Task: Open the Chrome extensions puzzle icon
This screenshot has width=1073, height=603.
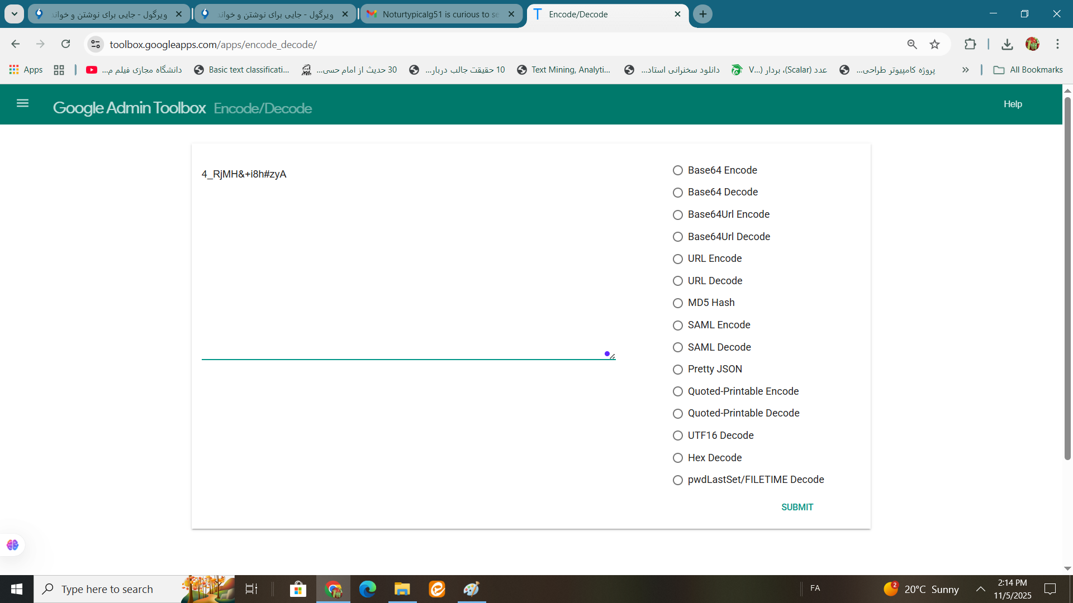Action: coord(970,45)
